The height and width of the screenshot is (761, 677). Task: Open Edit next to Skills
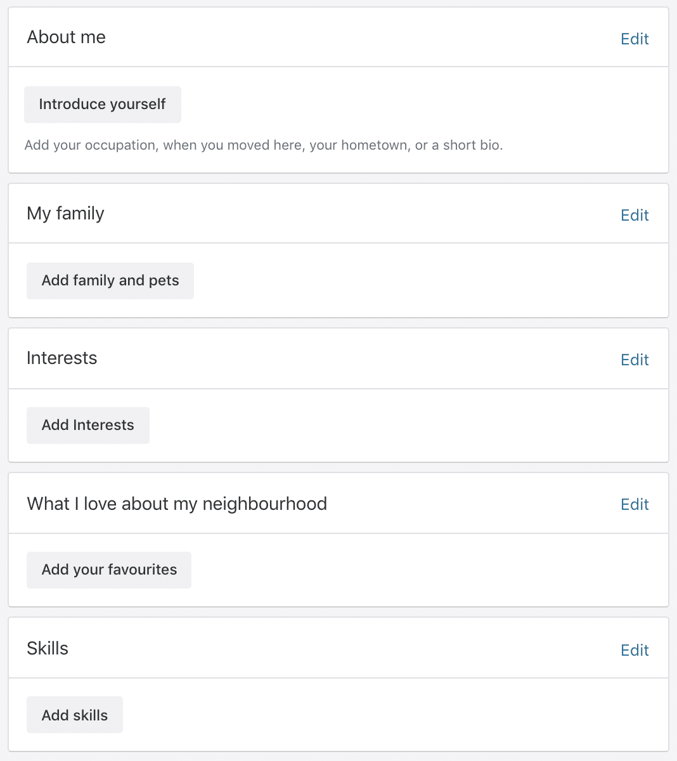634,650
